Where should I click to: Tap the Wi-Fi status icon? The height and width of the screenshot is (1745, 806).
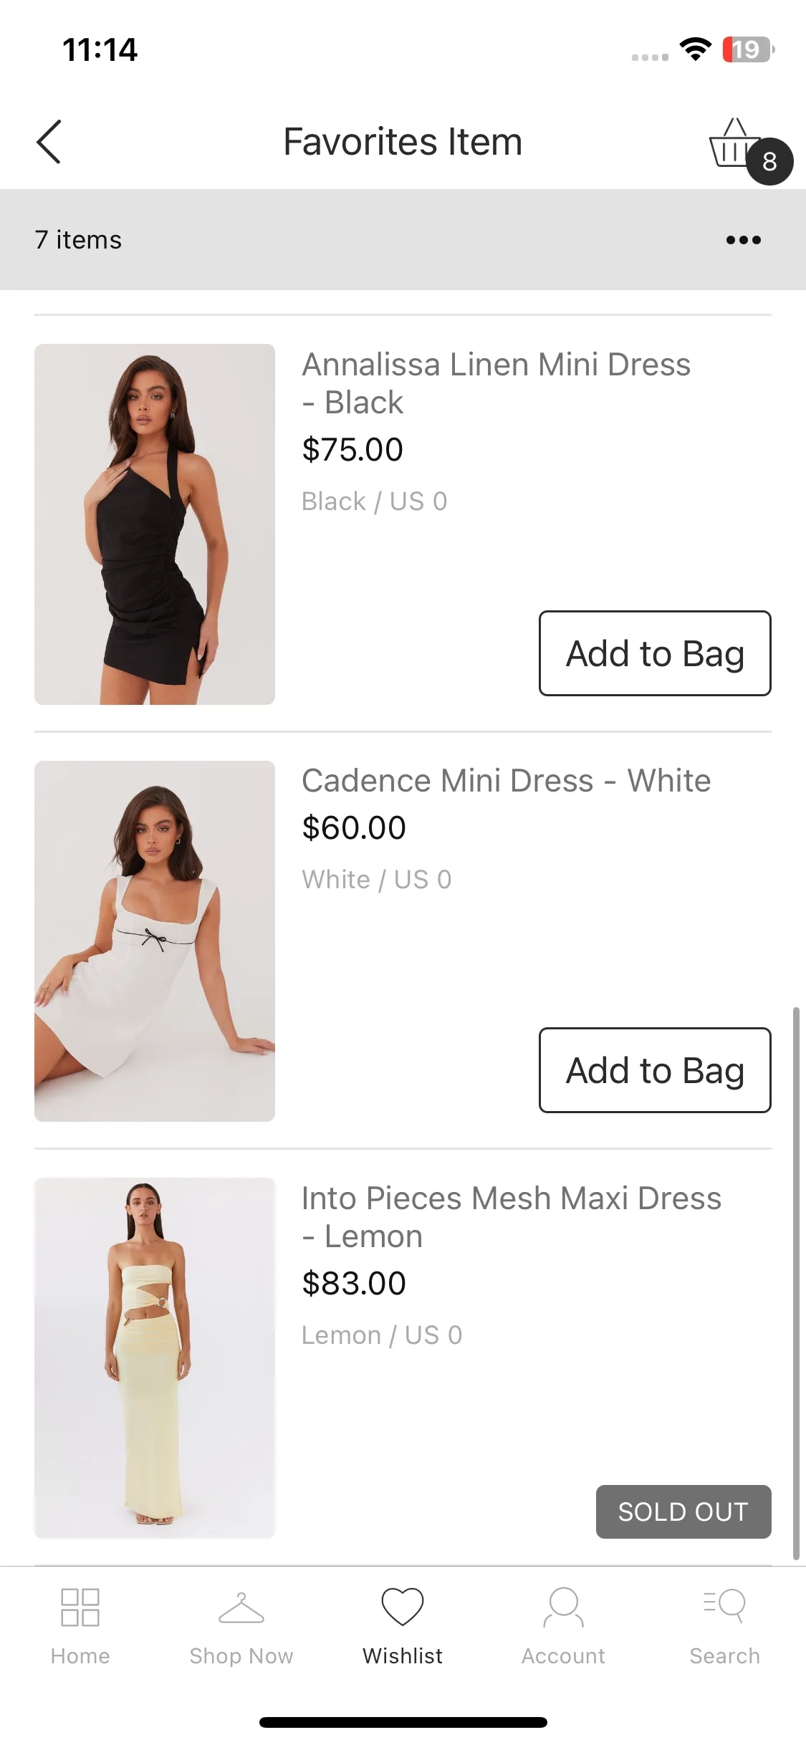coord(695,49)
